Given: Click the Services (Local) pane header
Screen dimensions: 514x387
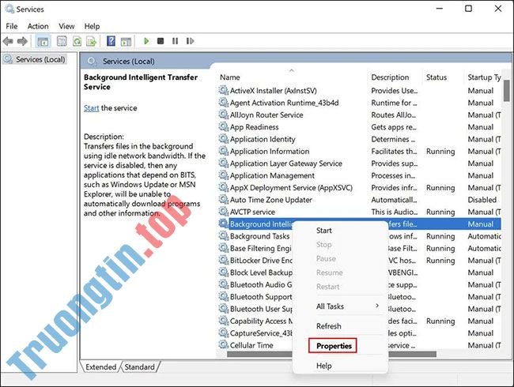Looking at the screenshot, I should (128, 62).
